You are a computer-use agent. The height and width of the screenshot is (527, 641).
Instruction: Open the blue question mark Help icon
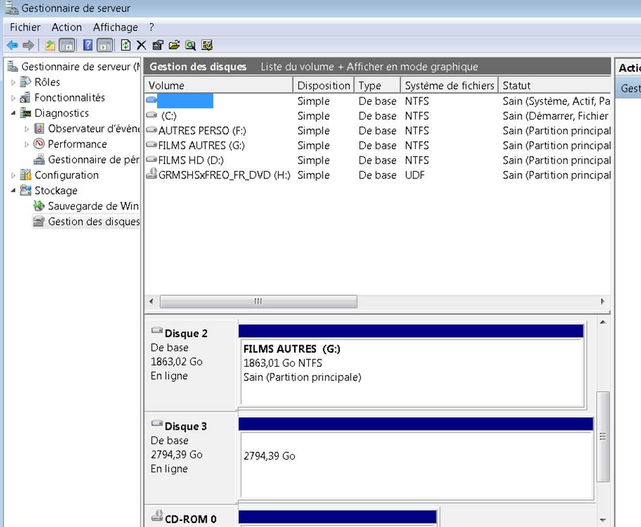click(x=88, y=45)
